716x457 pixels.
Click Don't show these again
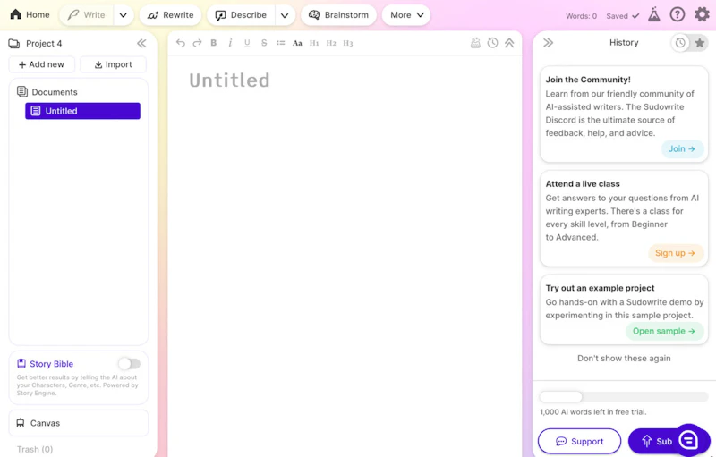coord(624,358)
